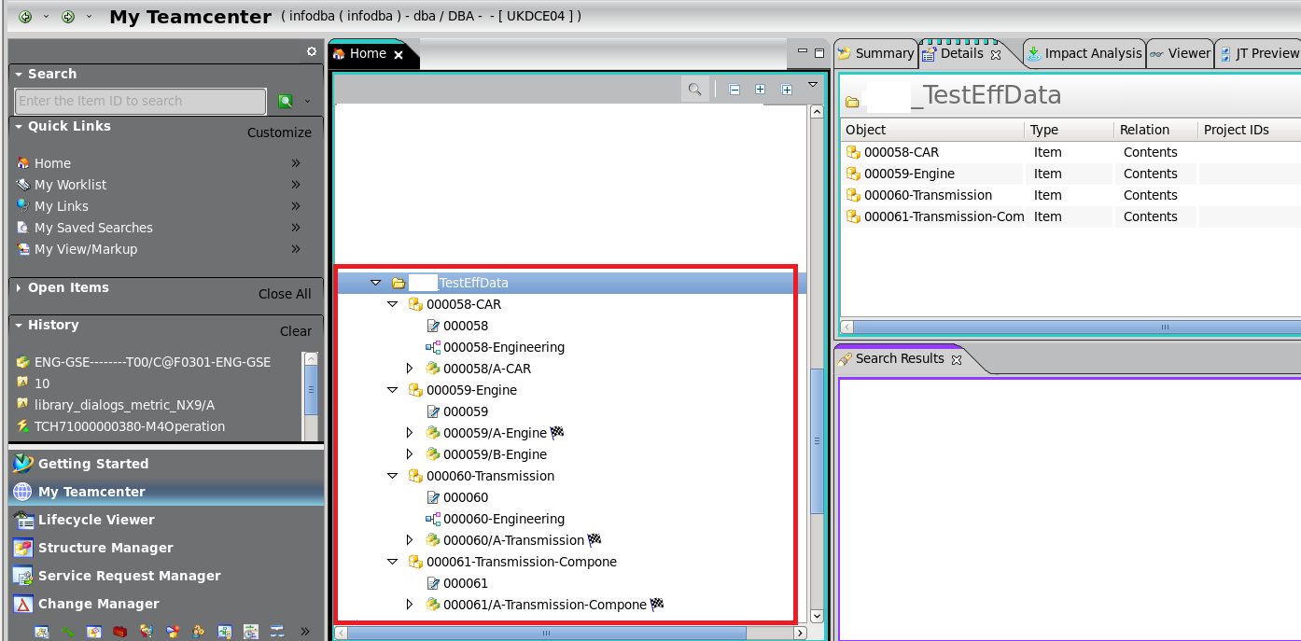Switch to the Summary tab
Viewport: 1301px width, 641px height.
[x=875, y=53]
